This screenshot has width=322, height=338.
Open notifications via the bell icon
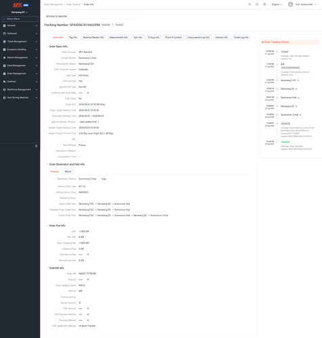[x=257, y=4]
